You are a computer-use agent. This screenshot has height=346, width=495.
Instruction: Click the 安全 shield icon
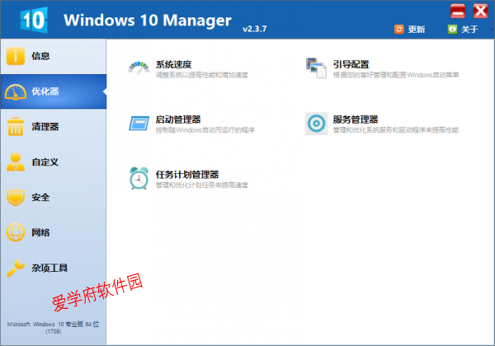pyautogui.click(x=15, y=197)
